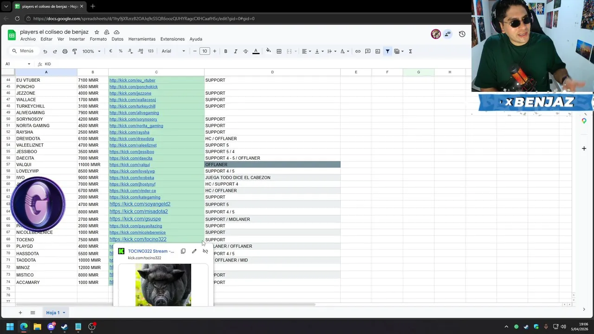Open the kick.com/eu_vtuber link

tap(132, 80)
